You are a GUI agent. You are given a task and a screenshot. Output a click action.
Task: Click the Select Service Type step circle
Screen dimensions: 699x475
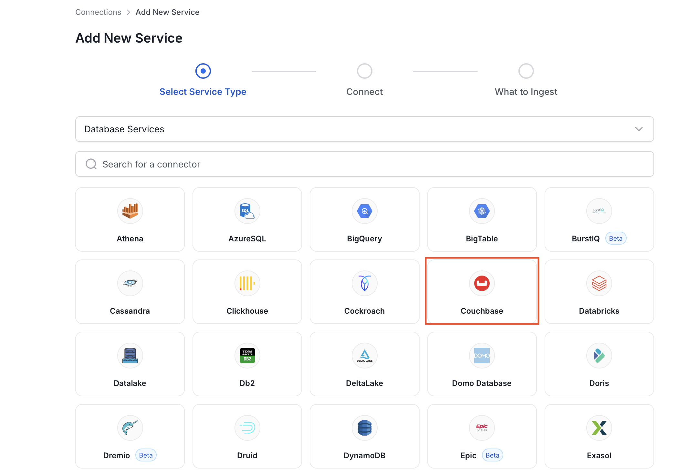point(203,71)
